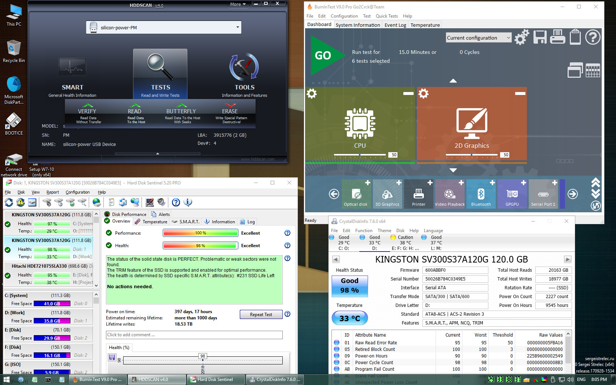
Task: Select the TESTS magnifier icon in HDDScan
Action: pyautogui.click(x=160, y=67)
